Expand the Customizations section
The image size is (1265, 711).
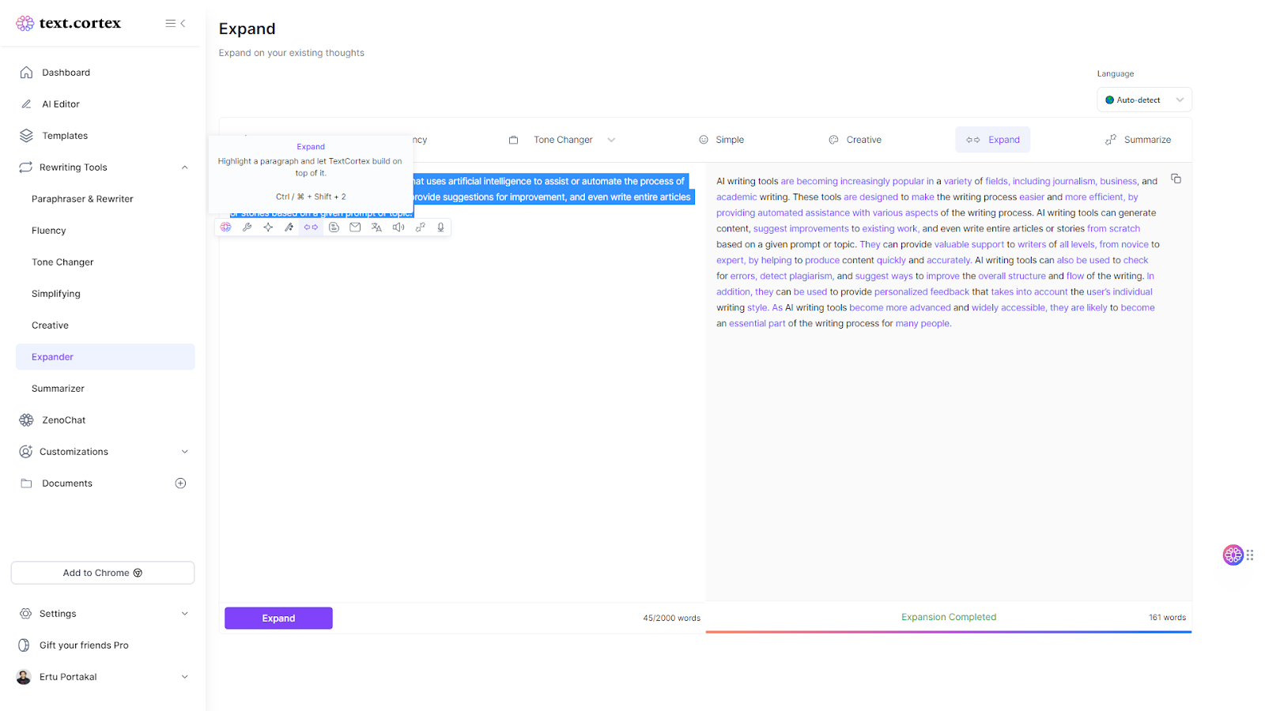pos(185,452)
